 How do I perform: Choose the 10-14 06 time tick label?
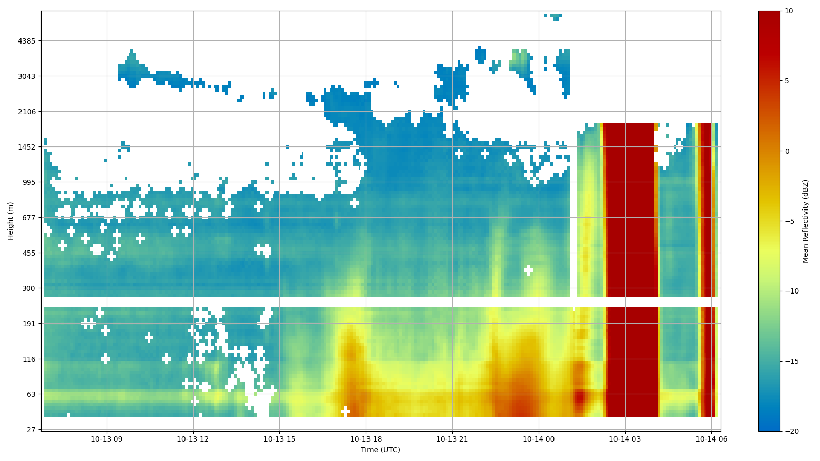pyautogui.click(x=711, y=439)
